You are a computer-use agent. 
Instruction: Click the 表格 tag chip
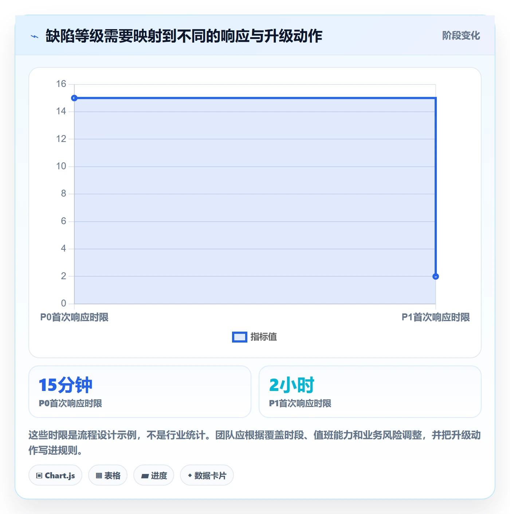pos(108,475)
